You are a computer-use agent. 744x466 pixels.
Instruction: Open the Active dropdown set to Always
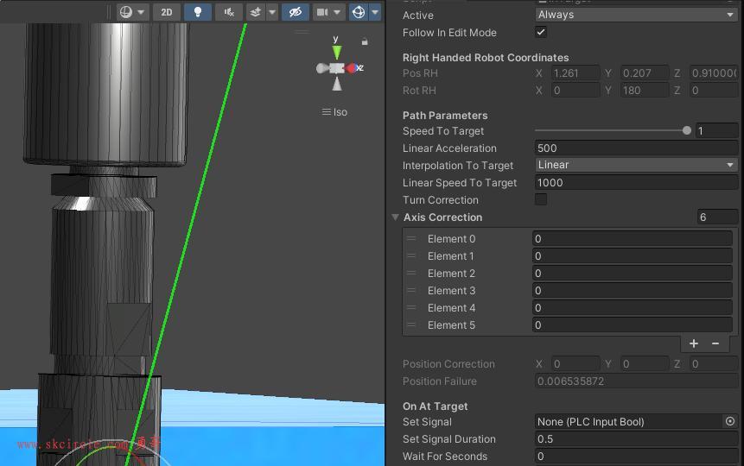coord(636,15)
